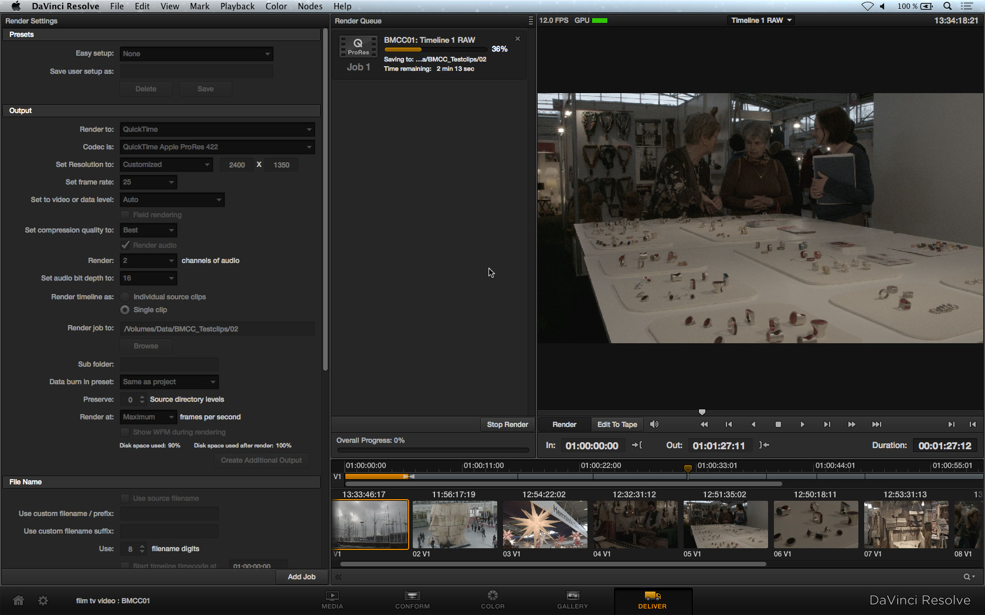The height and width of the screenshot is (615, 985).
Task: Click the viewer playhead scrubber handle
Action: click(x=702, y=412)
